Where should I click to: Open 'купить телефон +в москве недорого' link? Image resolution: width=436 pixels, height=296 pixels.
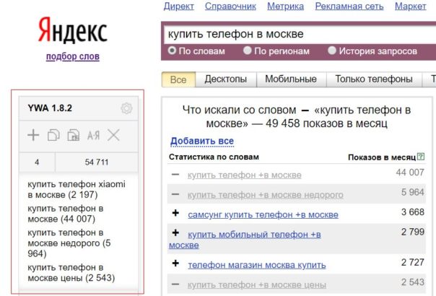(265, 195)
